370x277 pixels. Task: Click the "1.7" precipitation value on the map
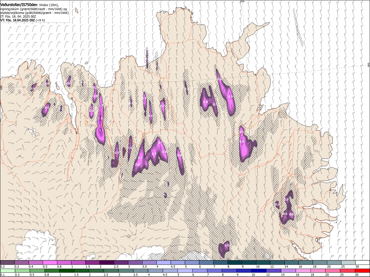(x=101, y=131)
